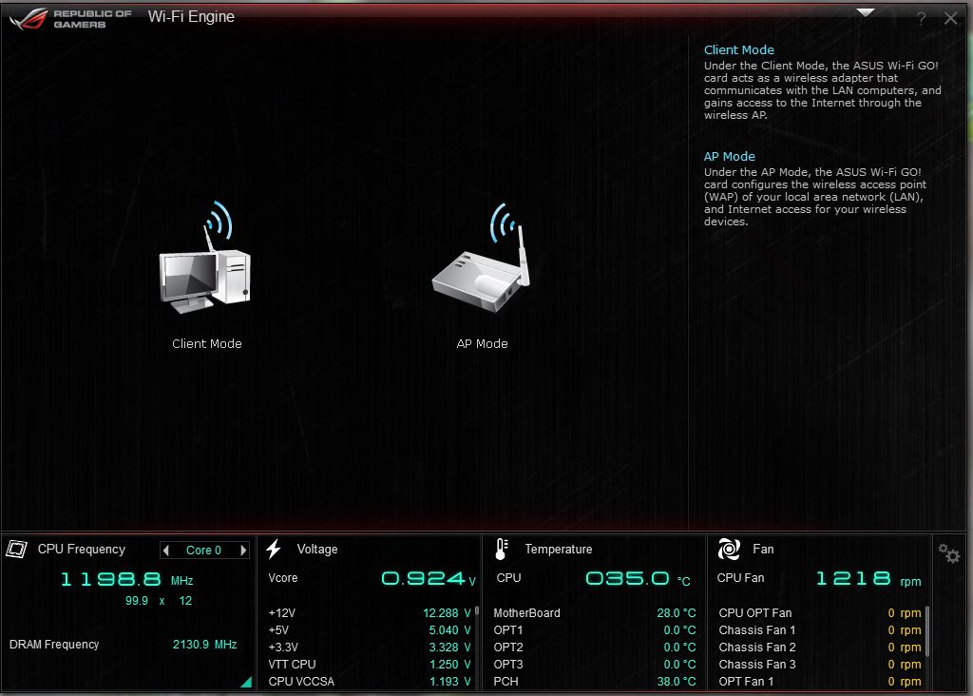Click the Temperature thermometer icon
Viewport: 973px width, 696px height.
coord(502,549)
